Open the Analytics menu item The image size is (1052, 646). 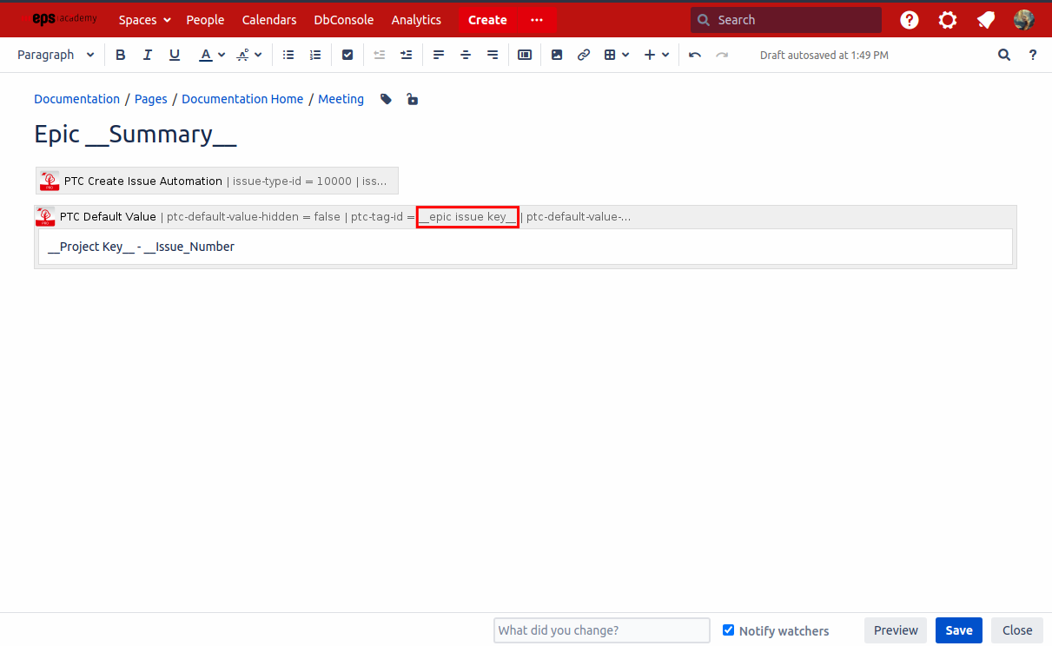[416, 19]
